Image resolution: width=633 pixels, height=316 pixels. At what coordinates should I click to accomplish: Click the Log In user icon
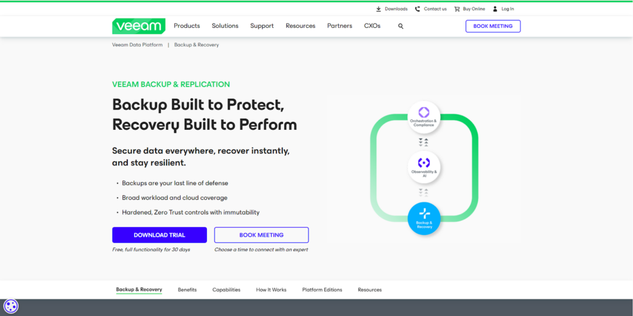(495, 9)
